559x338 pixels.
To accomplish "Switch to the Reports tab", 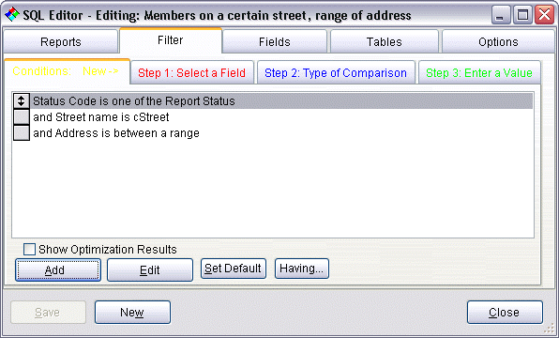I will coord(61,41).
